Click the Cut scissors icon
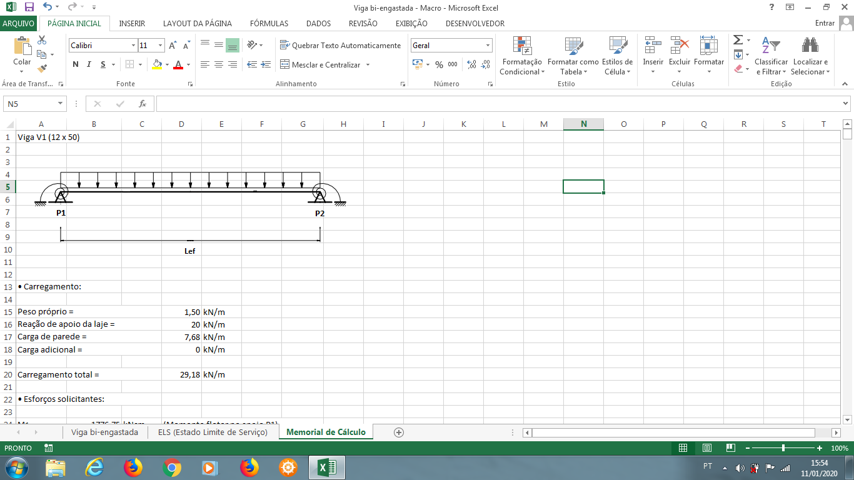The height and width of the screenshot is (480, 854). click(42, 40)
